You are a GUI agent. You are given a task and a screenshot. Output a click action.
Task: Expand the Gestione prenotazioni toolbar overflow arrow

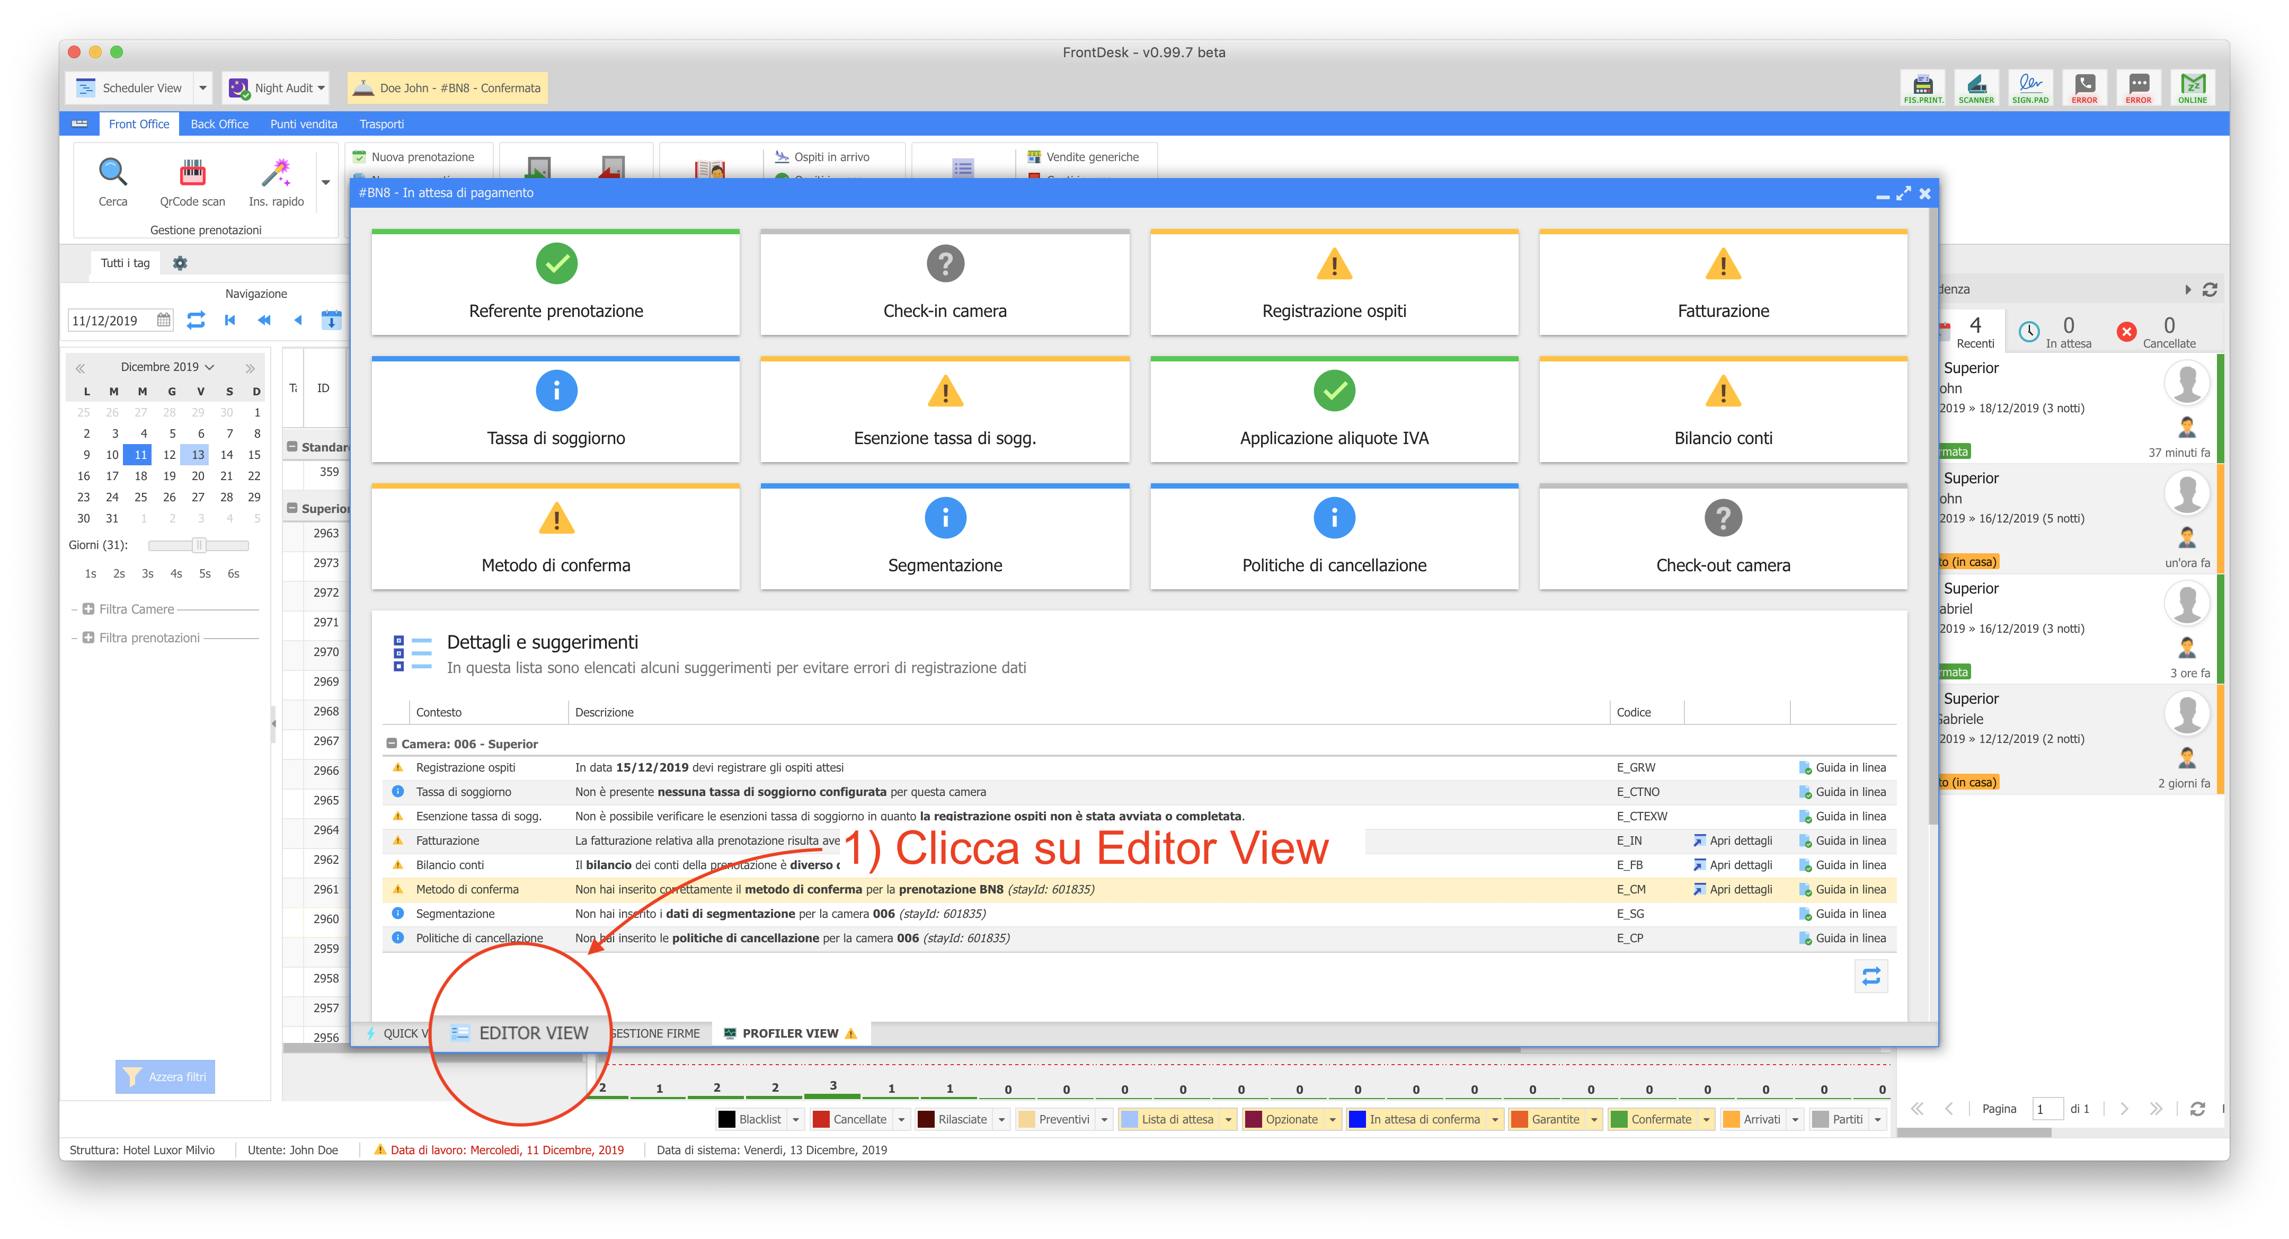pyautogui.click(x=325, y=182)
